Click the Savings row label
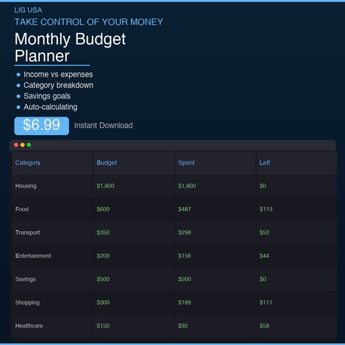Image resolution: width=345 pixels, height=345 pixels. (x=26, y=279)
